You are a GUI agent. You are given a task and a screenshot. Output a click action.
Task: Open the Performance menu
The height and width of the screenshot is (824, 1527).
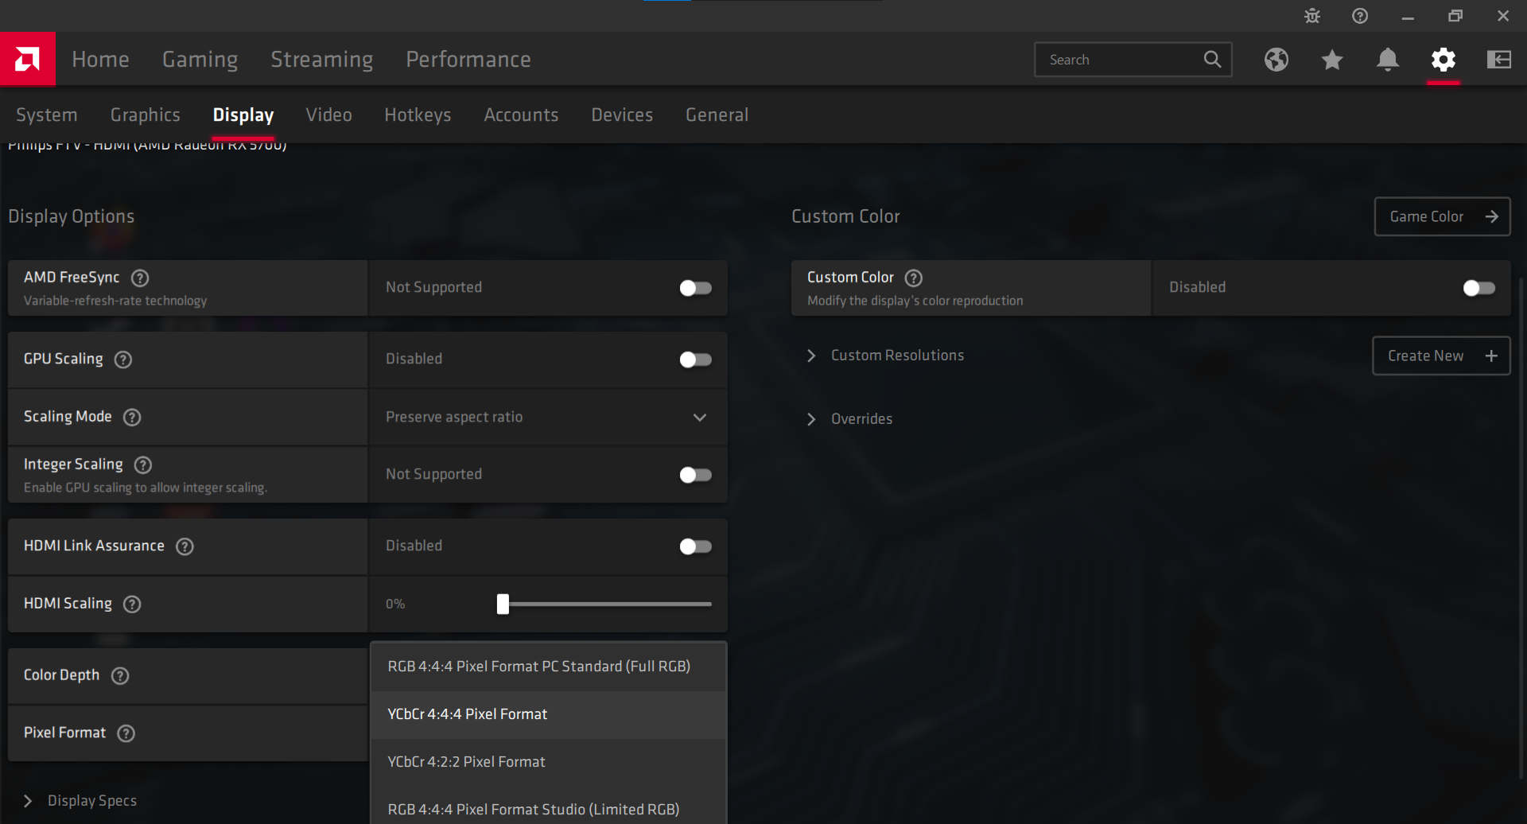(x=468, y=59)
